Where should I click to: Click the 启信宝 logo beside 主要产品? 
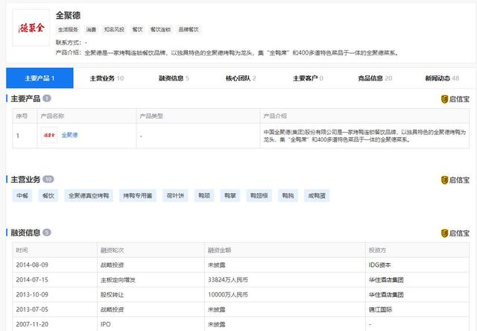point(455,98)
